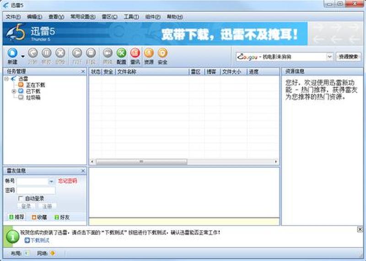366x261 pixels.
Task: Click the orange 收藏 favorites icon
Action: pyautogui.click(x=34, y=217)
